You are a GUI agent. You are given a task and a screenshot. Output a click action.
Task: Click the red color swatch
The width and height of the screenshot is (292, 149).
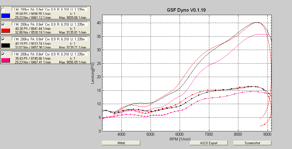(6, 30)
